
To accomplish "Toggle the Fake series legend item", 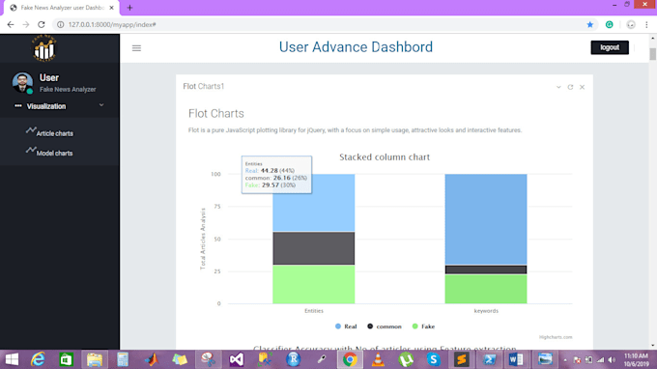I will click(423, 326).
